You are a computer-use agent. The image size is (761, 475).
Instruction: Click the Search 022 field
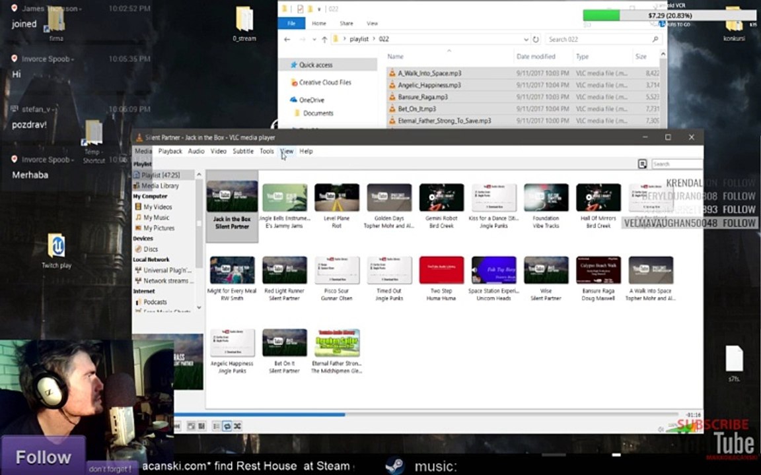[603, 40]
